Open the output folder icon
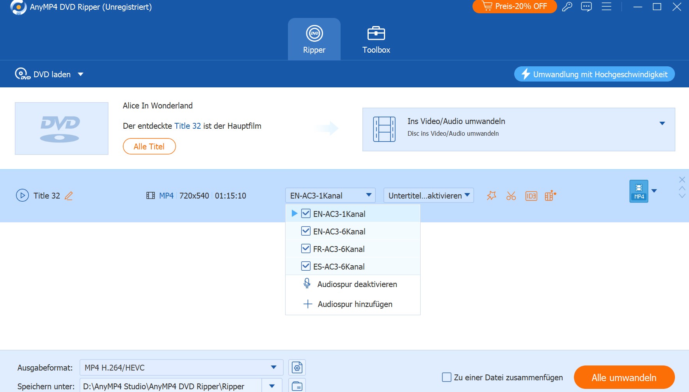Screen dimensions: 689x392 click(297, 386)
